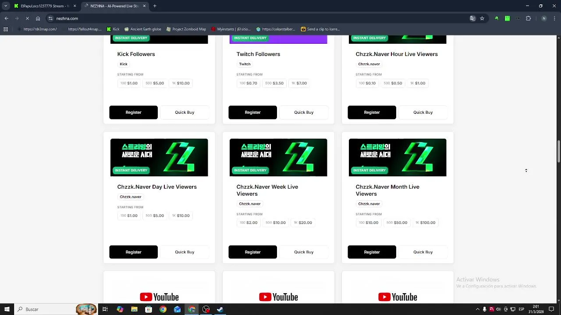Screen dimensions: 561x315
Task: Select the 1K $10.00 price for Kick Followers
Action: click(181, 83)
